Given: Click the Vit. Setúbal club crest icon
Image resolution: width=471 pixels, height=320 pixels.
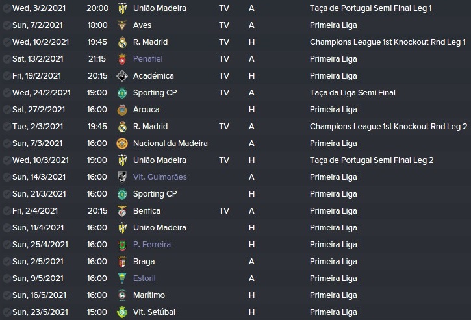Looking at the screenshot, I should coord(122,312).
